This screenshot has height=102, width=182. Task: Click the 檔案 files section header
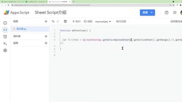pyautogui.click(x=16, y=22)
